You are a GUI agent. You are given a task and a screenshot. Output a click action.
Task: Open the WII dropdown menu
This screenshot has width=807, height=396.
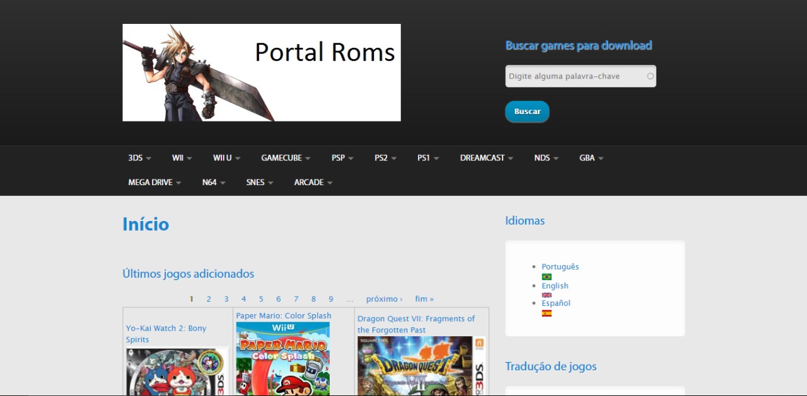[x=182, y=158]
